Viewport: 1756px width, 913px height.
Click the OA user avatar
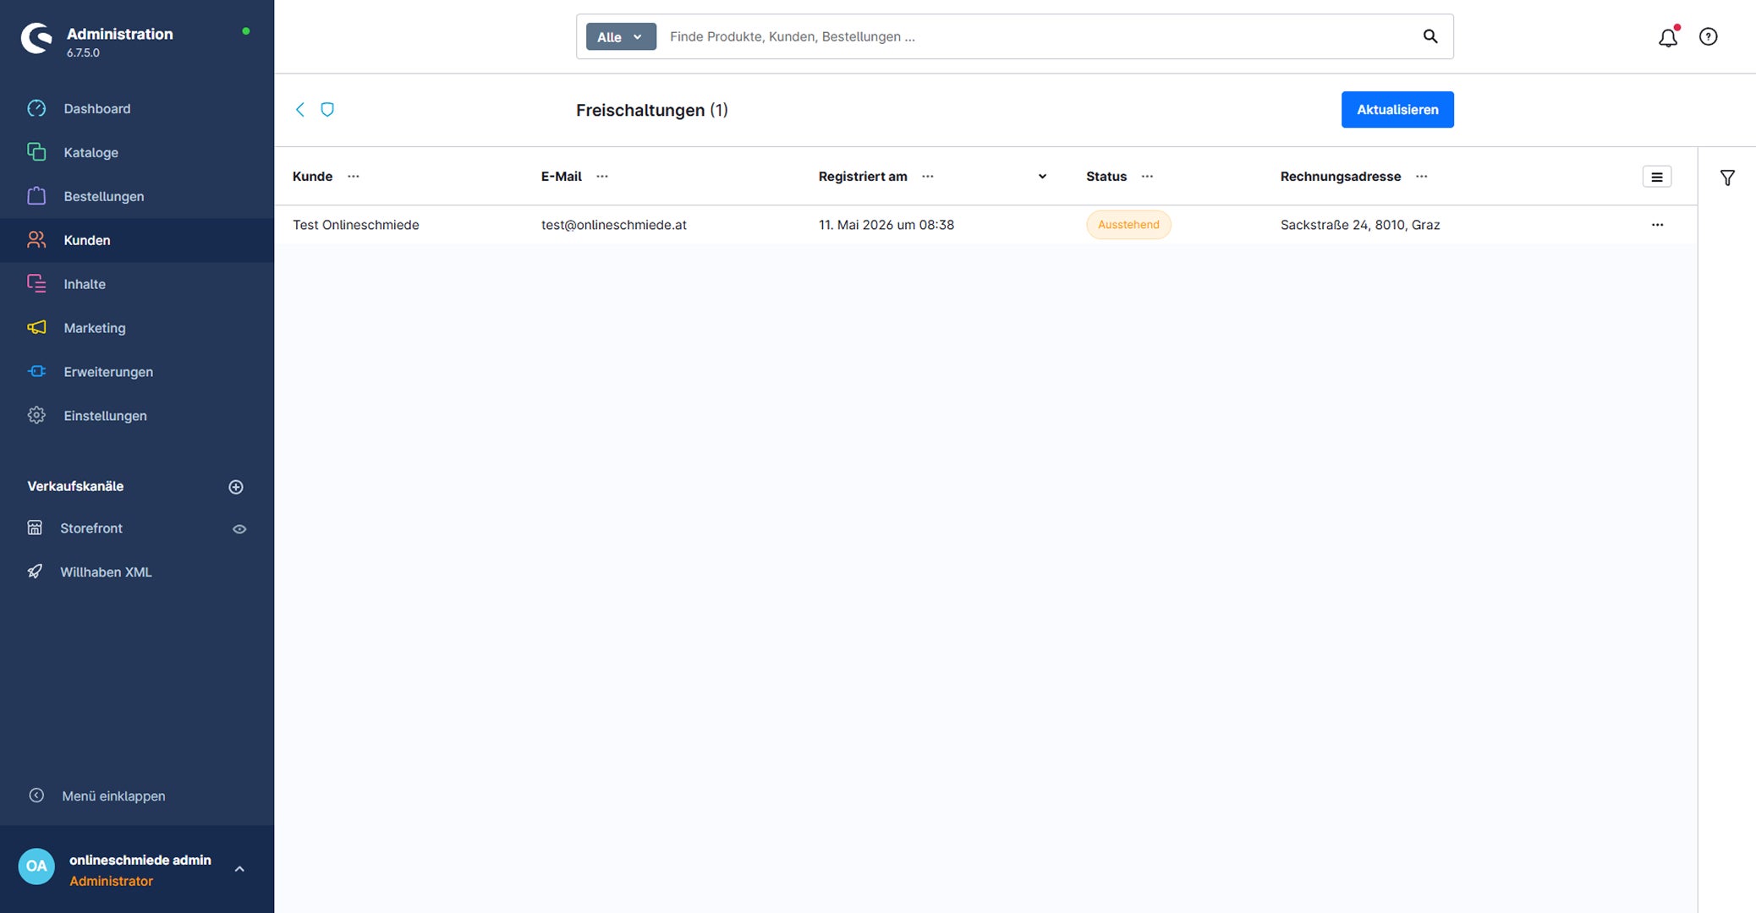(36, 867)
